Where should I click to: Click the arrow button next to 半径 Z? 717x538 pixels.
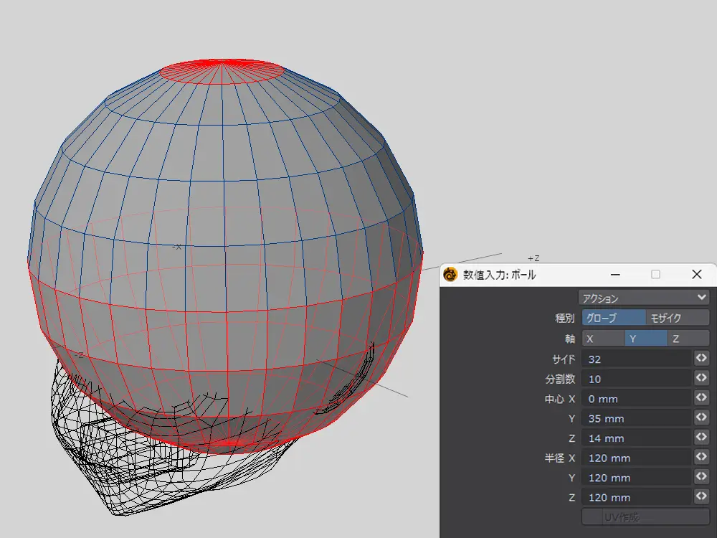701,496
